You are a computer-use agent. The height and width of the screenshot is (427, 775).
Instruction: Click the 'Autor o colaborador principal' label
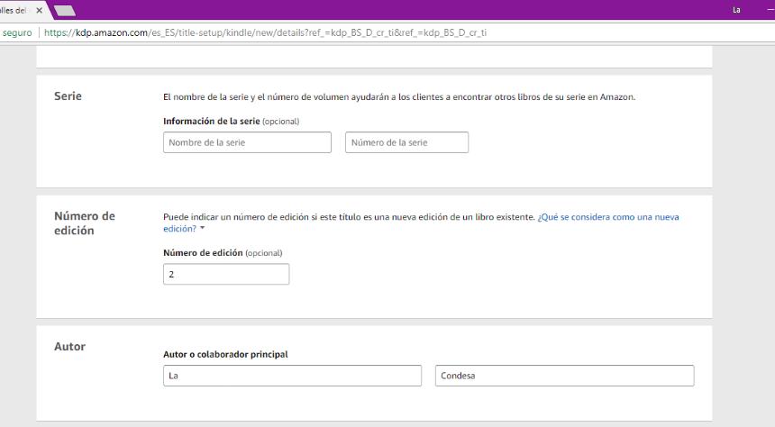225,354
